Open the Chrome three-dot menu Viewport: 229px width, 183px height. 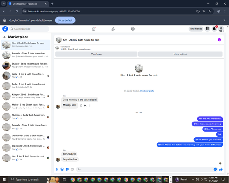point(225,11)
